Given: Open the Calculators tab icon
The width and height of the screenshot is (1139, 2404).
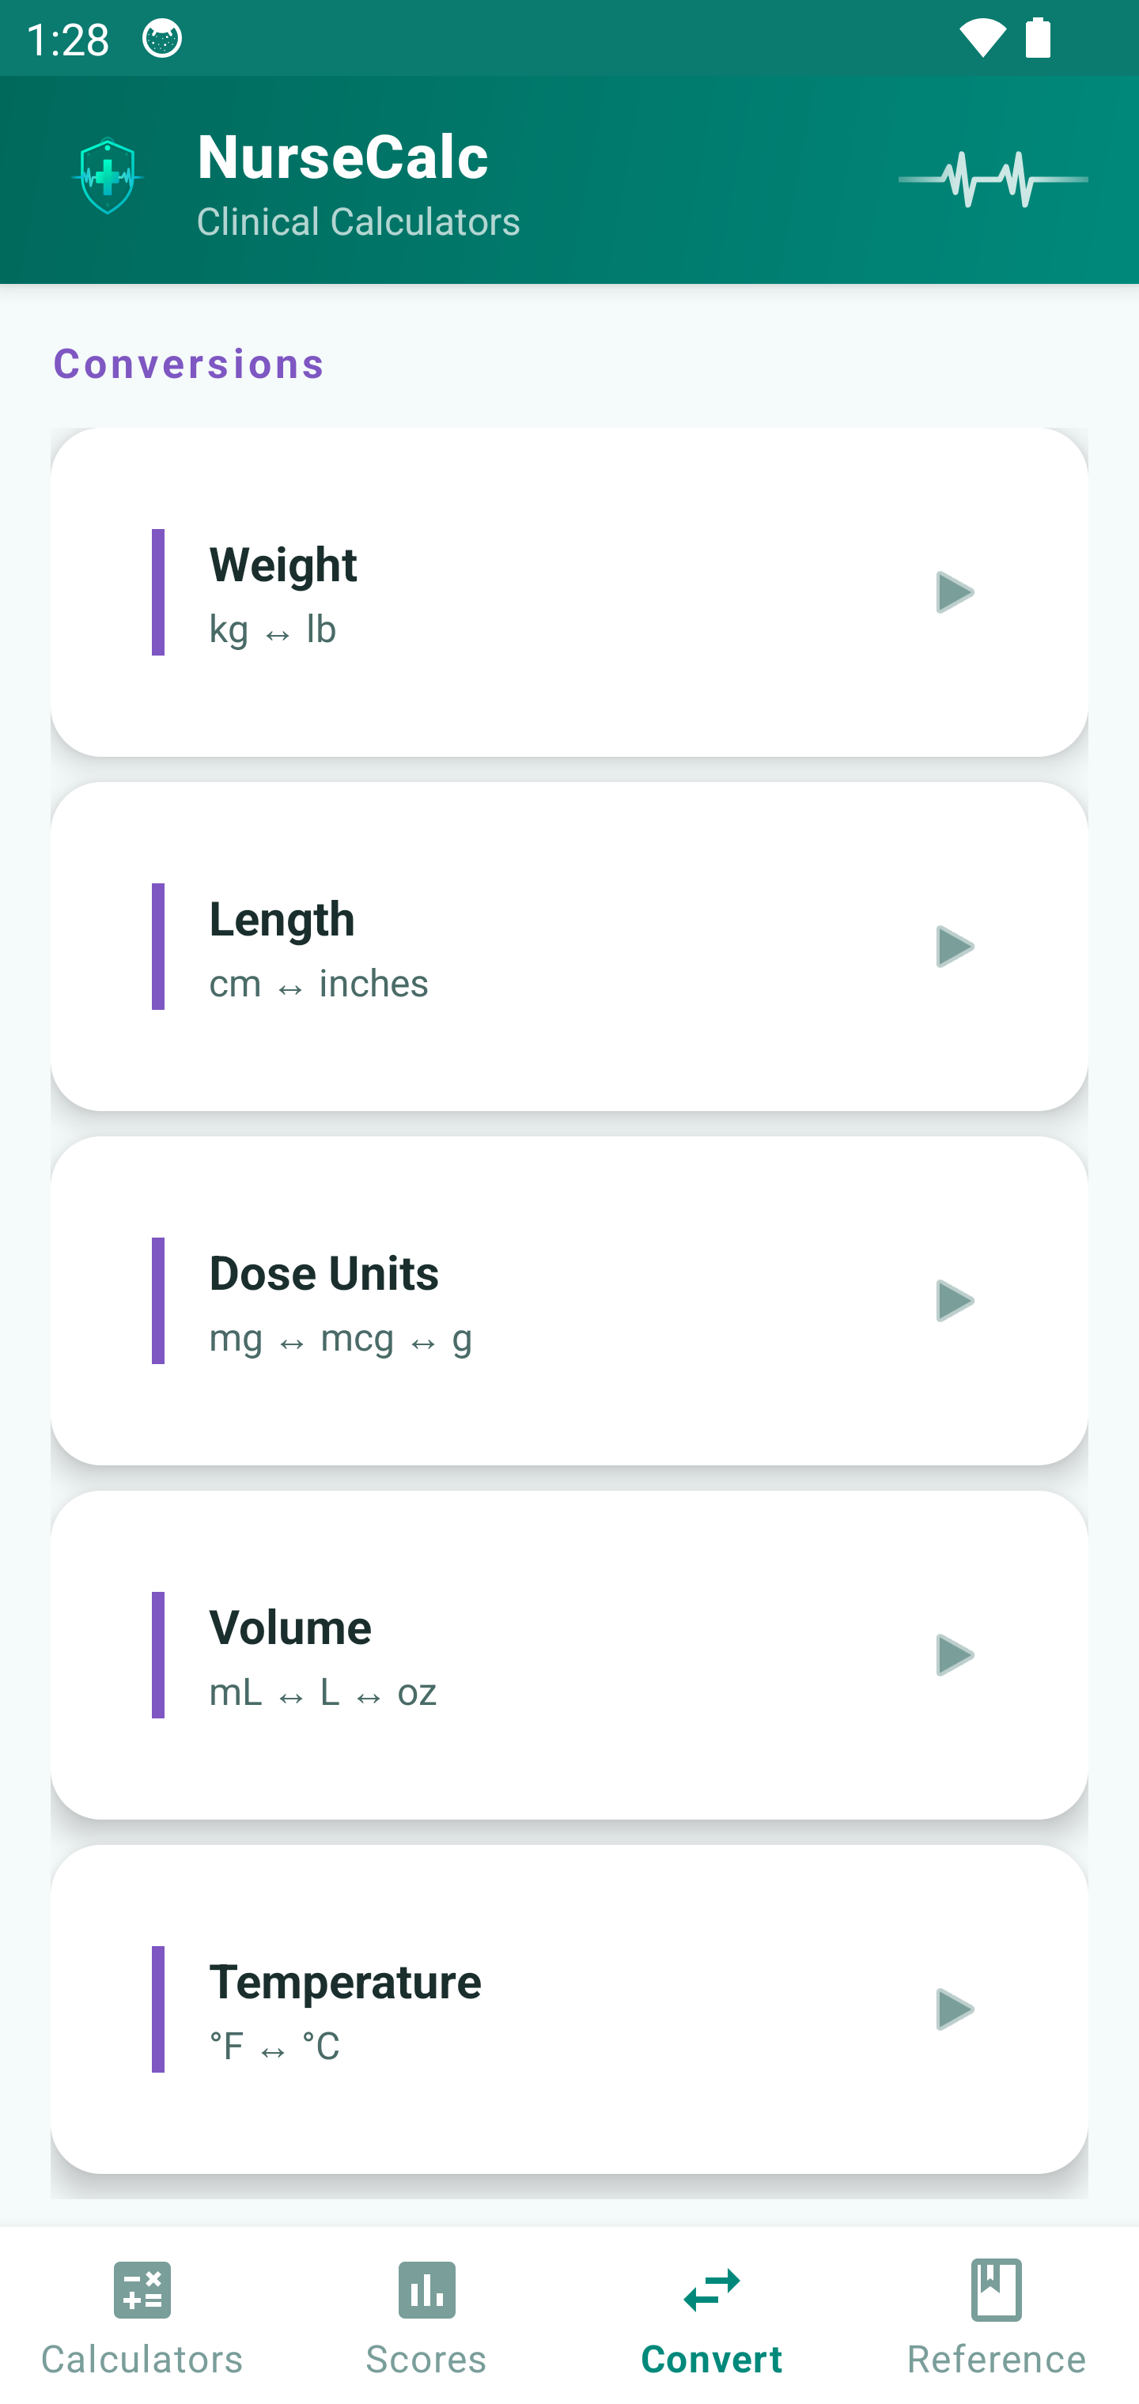Looking at the screenshot, I should [142, 2289].
